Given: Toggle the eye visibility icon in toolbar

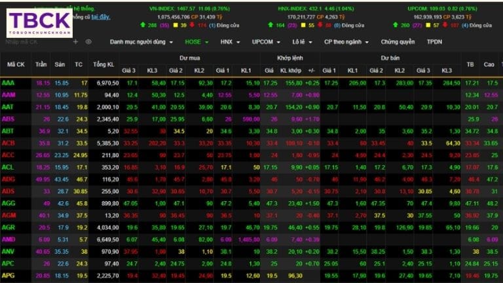Looking at the screenshot, I should click(x=88, y=41).
